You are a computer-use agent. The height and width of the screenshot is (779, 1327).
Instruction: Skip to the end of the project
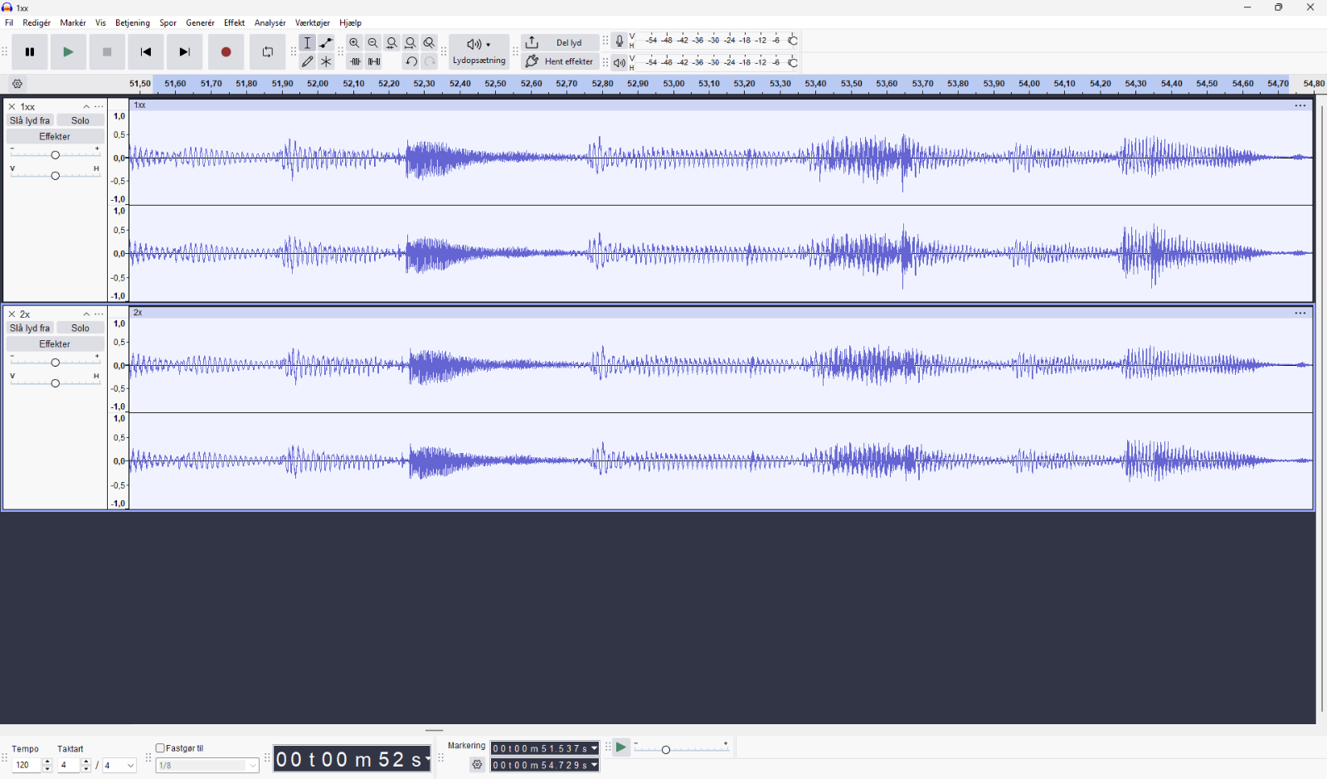(184, 52)
